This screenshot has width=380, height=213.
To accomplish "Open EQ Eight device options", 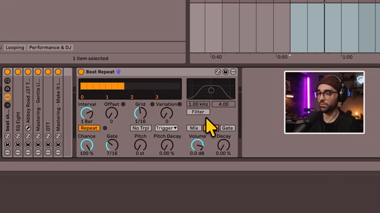I will pyautogui.click(x=18, y=153).
